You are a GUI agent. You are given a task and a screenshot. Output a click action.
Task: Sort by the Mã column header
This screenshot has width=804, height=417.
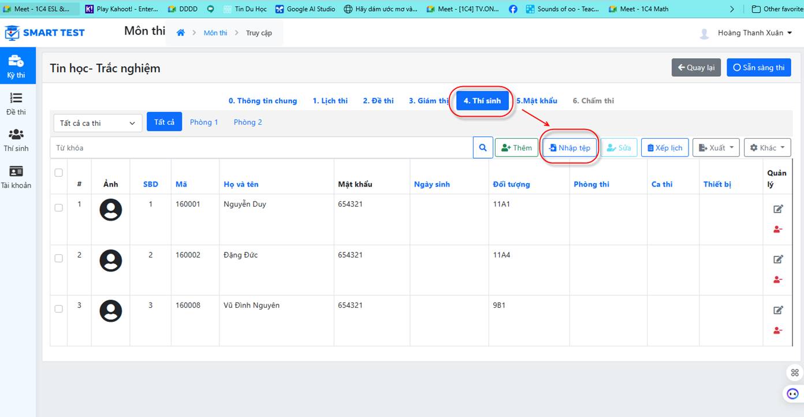tap(181, 184)
